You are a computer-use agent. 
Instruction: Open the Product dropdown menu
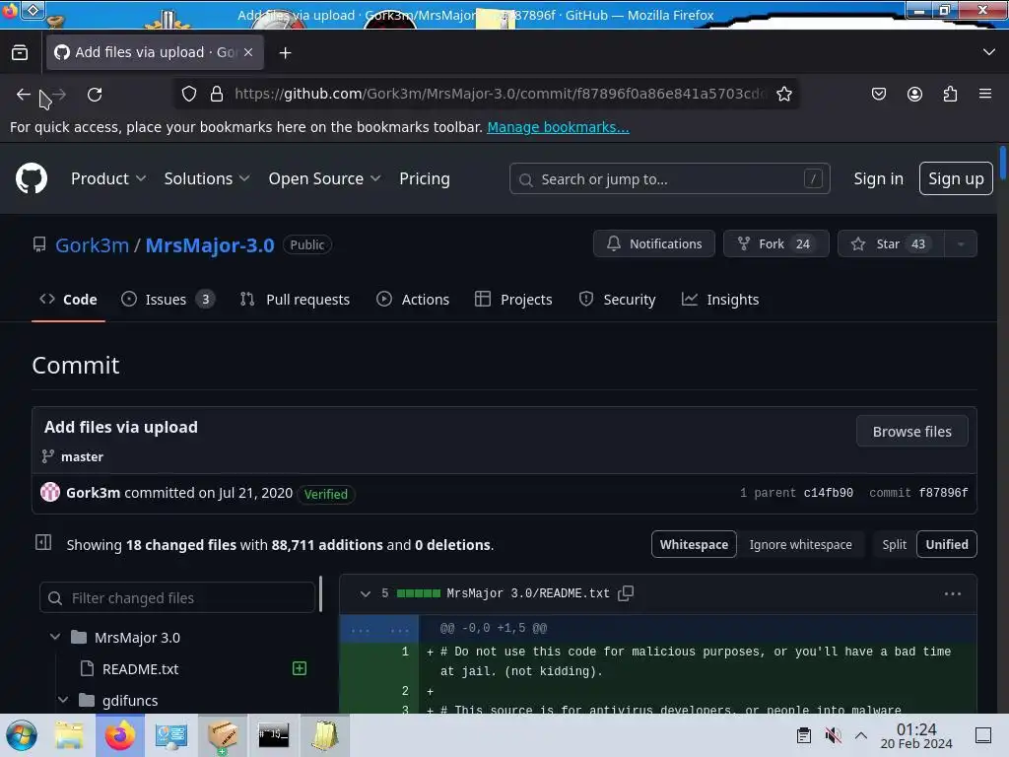point(108,179)
